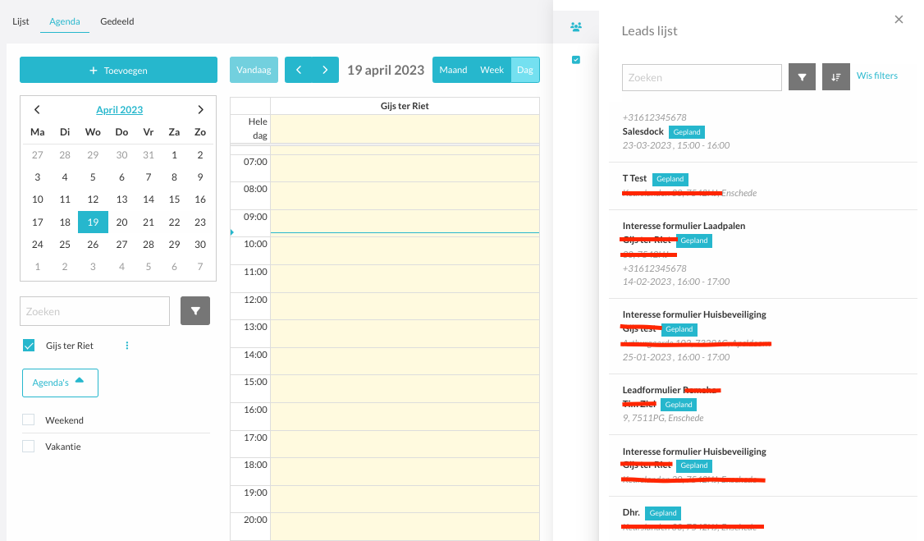Viewport: 924px width, 541px height.
Task: Click agenda filter funnel button beside Zoeken
Action: click(x=195, y=310)
